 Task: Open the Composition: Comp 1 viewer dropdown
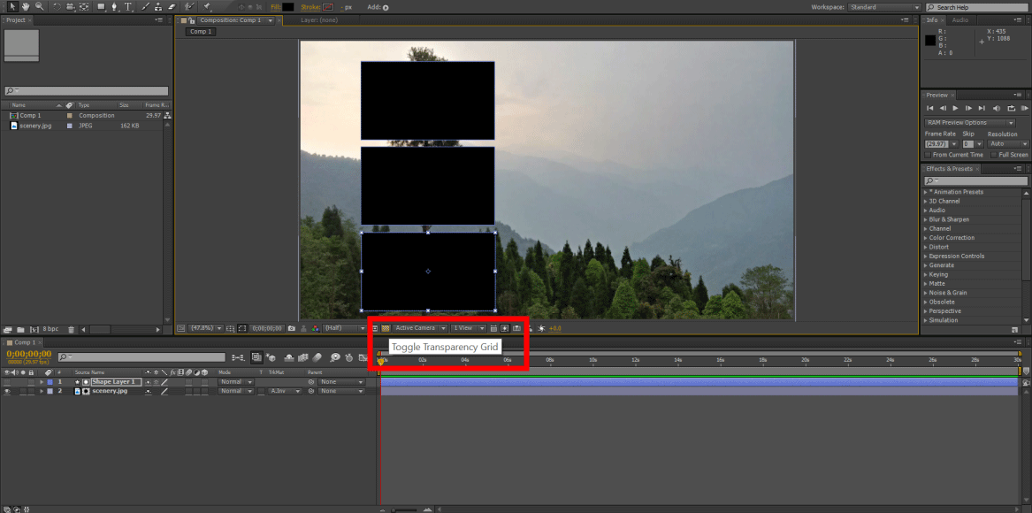(x=271, y=20)
